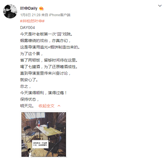Enlarge the attached table and chairs photo
Image resolution: width=163 pixels, height=158 pixels.
[x=44, y=134]
